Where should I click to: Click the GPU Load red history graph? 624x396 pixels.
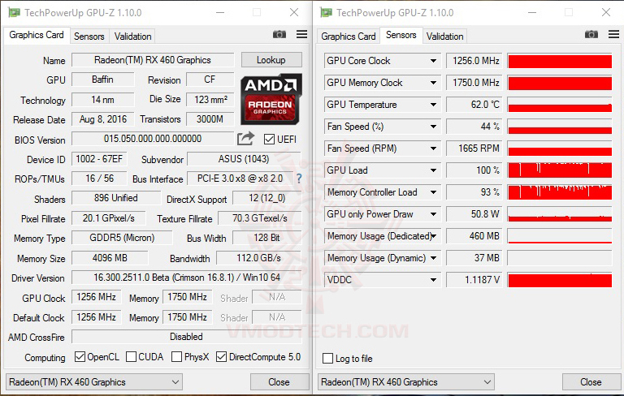point(560,170)
